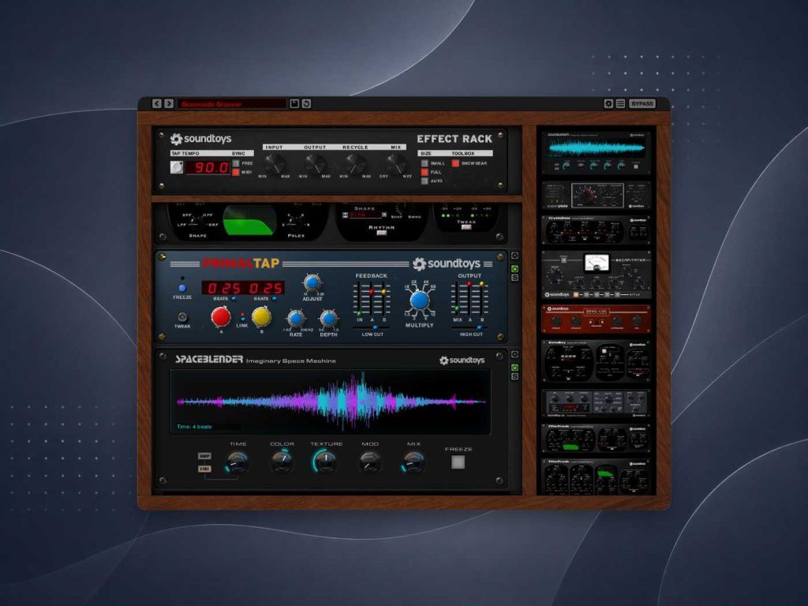
Task: Click the MULTIPLY knob
Action: coord(420,301)
